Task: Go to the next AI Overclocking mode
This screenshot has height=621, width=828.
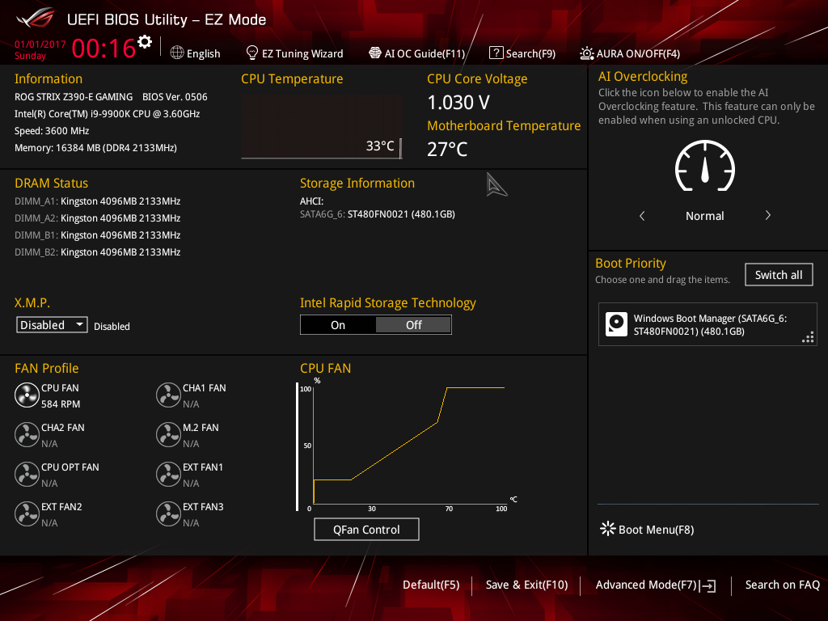Action: [768, 215]
